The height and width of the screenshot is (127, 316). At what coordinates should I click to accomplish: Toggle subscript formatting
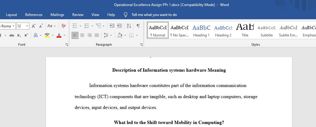click(19, 35)
